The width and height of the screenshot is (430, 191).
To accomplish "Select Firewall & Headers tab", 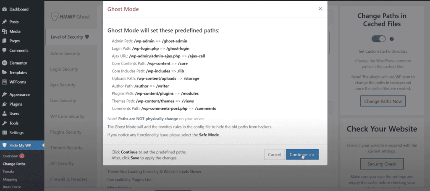I will click(x=68, y=179).
